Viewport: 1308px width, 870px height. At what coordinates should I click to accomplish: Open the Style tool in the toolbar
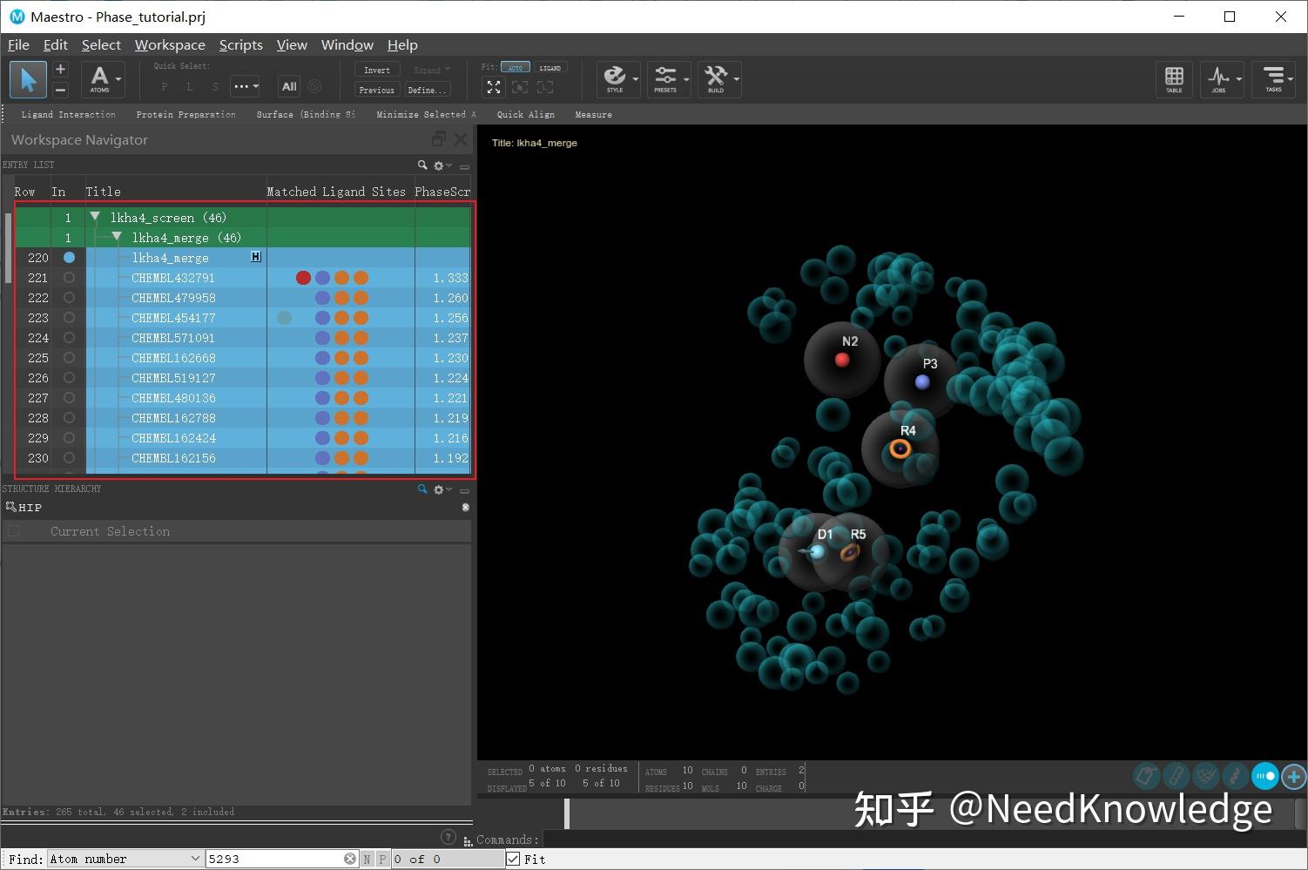(x=616, y=78)
